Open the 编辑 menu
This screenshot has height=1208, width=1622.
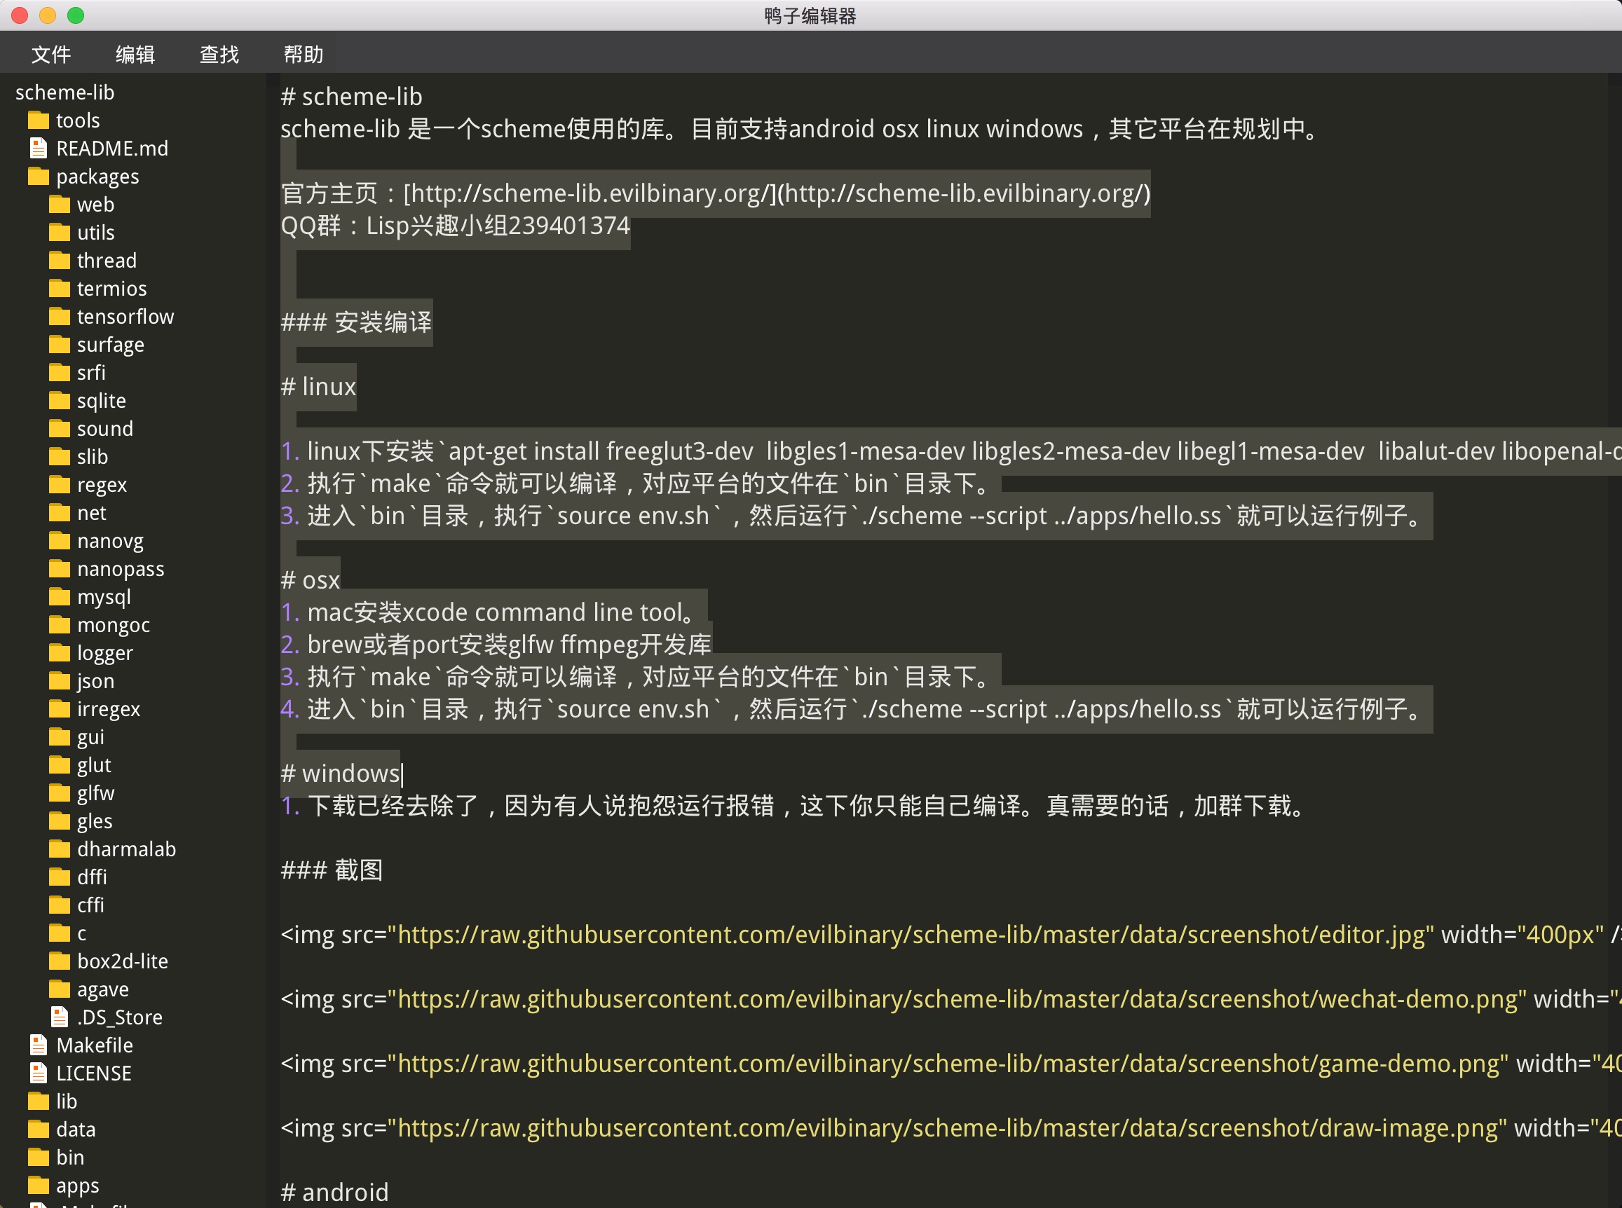tap(135, 54)
